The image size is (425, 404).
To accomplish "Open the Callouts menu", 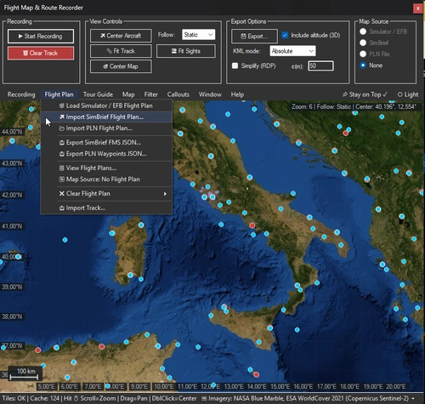I will 178,94.
